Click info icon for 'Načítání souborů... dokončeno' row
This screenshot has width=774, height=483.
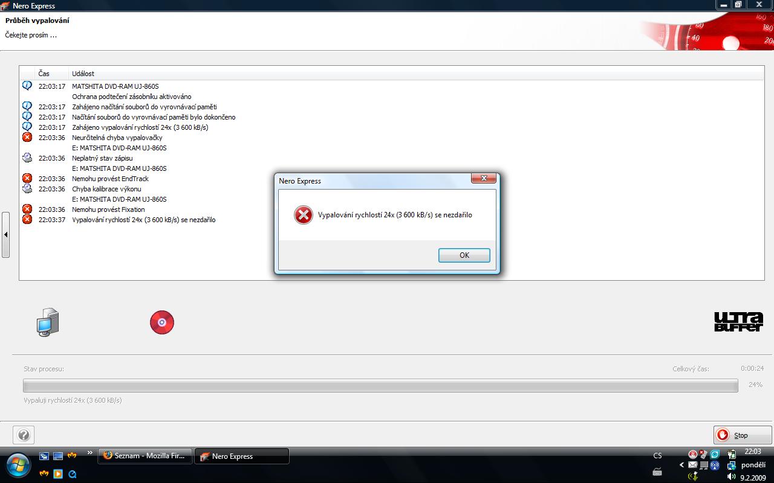pyautogui.click(x=27, y=117)
